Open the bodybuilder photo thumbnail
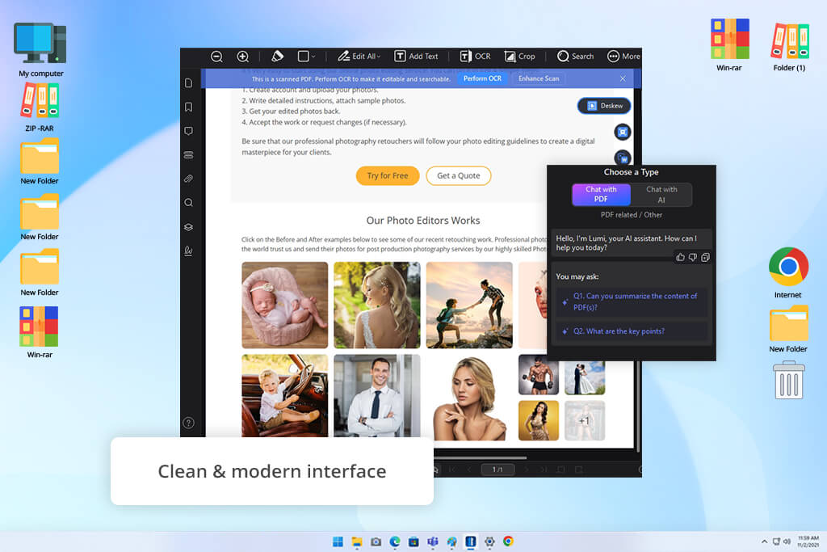The width and height of the screenshot is (827, 552). tap(539, 375)
